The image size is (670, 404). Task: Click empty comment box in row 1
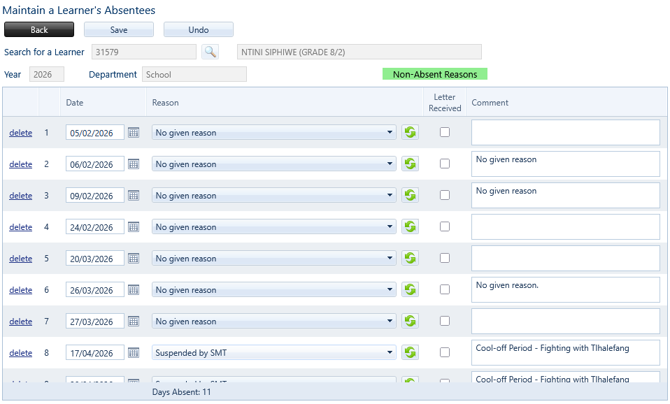click(x=566, y=132)
